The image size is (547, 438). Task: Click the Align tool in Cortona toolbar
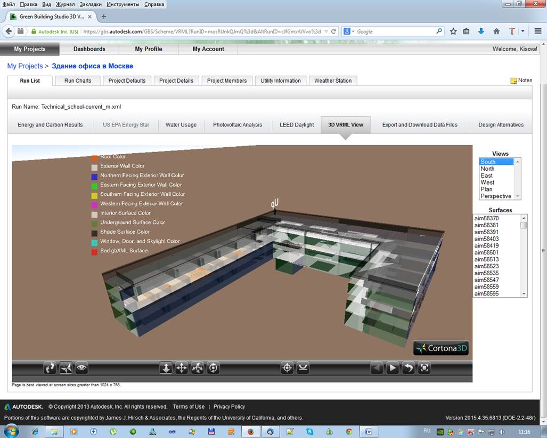pyautogui.click(x=303, y=368)
